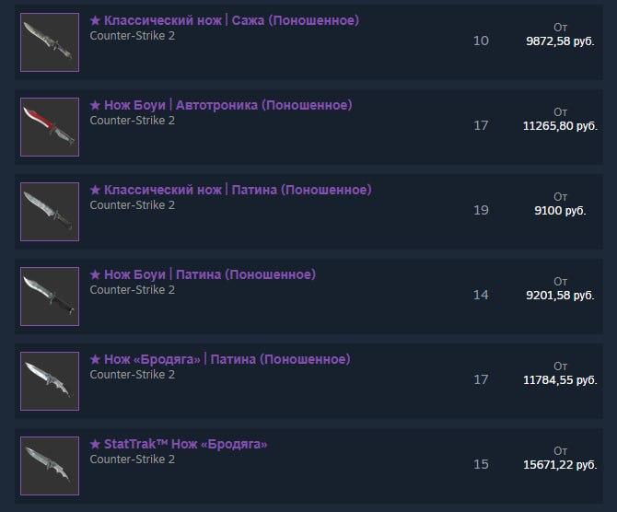Click the Нож Боуи Патина knife image

tap(49, 296)
